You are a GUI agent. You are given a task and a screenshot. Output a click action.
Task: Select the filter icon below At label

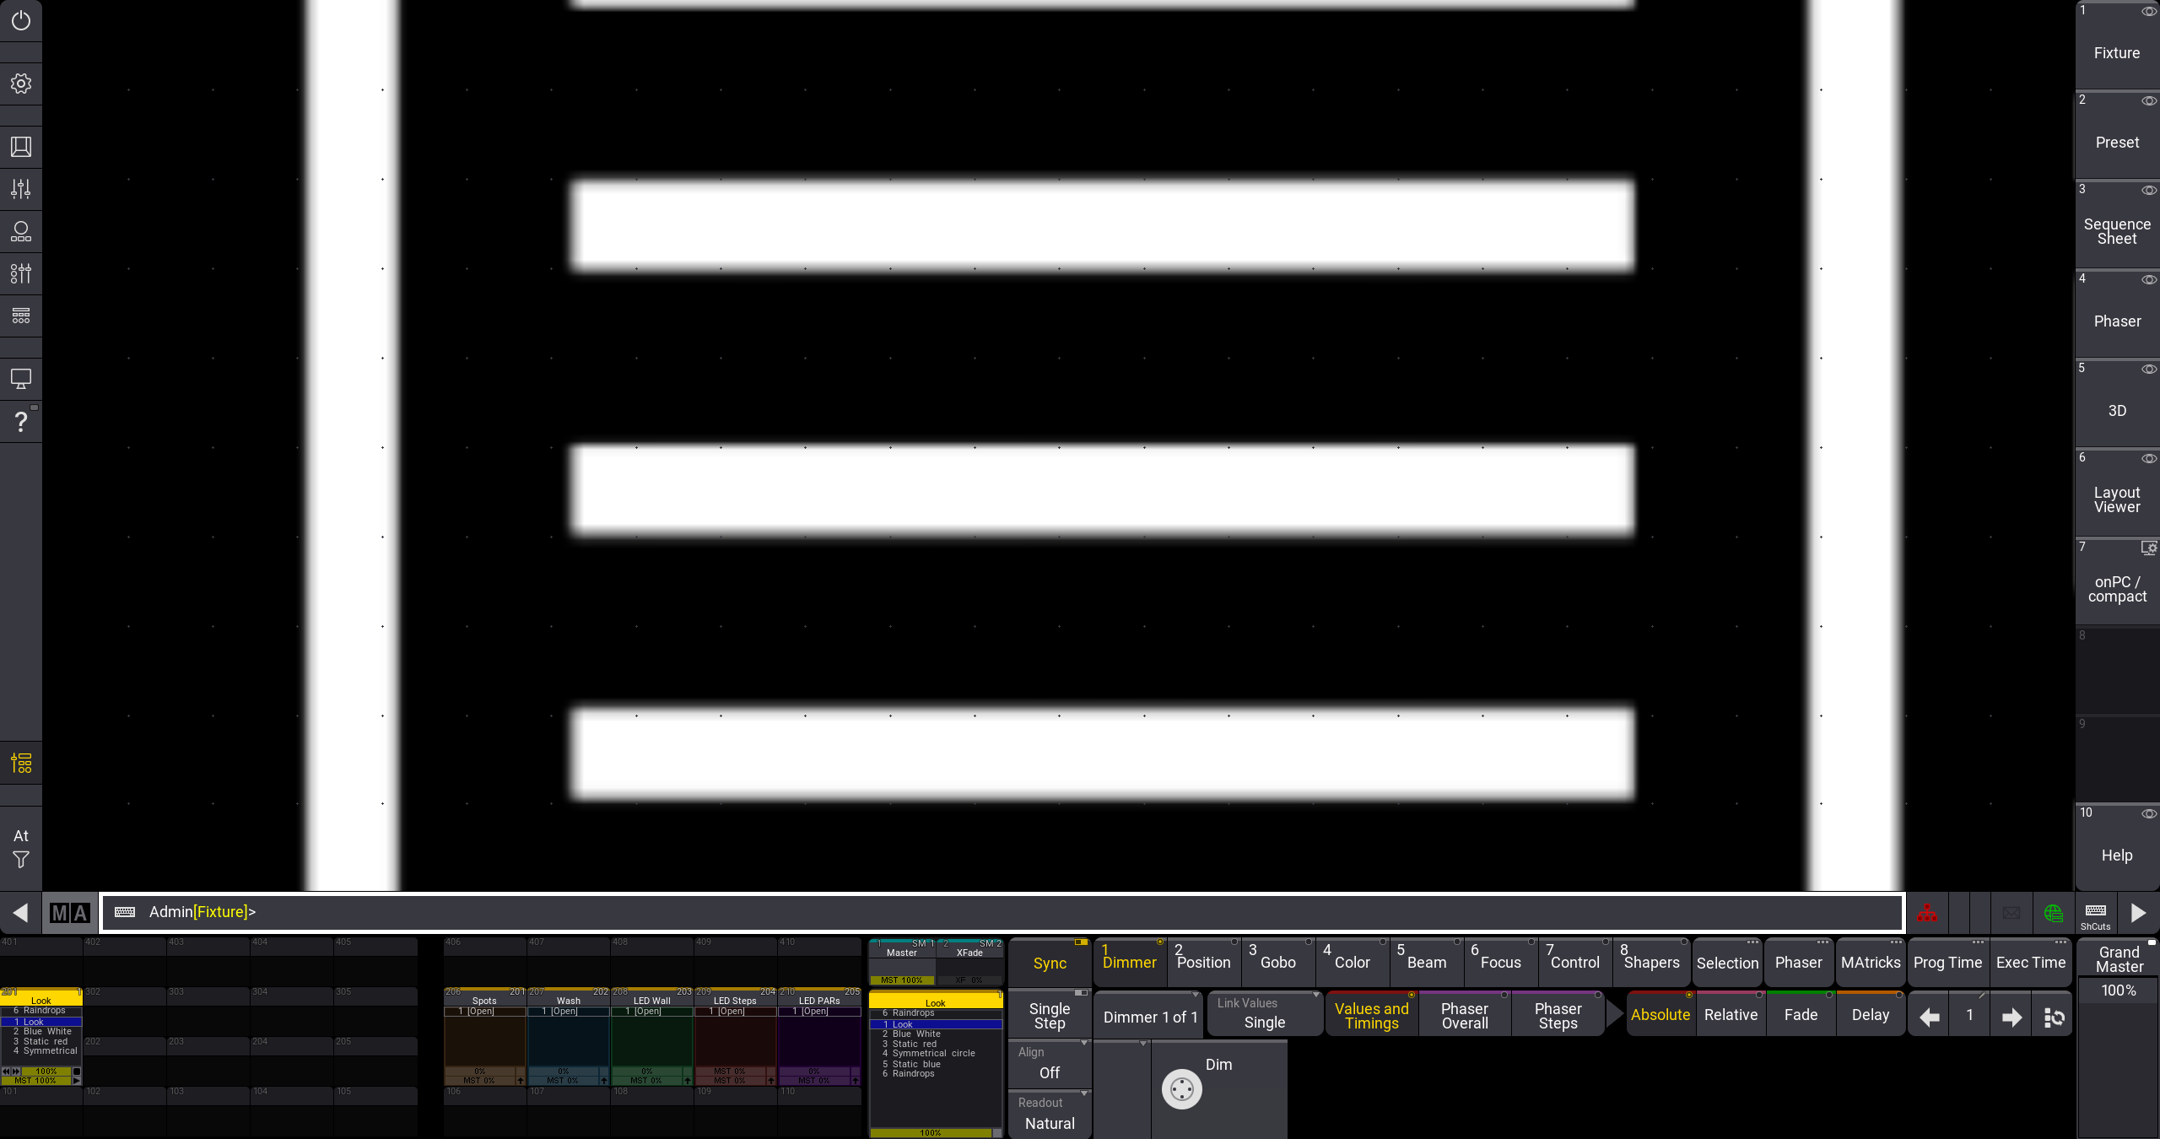21,861
